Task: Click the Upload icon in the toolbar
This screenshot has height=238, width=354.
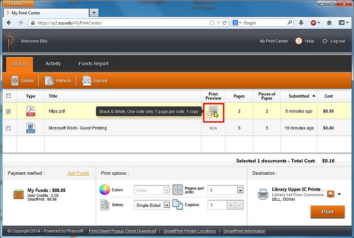Action: tap(86, 81)
